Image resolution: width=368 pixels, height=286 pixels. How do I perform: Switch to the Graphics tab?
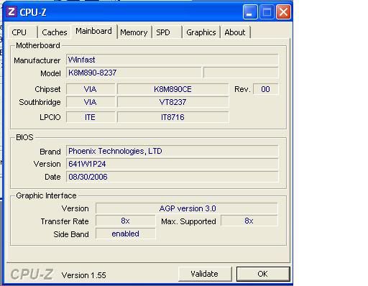(x=201, y=32)
